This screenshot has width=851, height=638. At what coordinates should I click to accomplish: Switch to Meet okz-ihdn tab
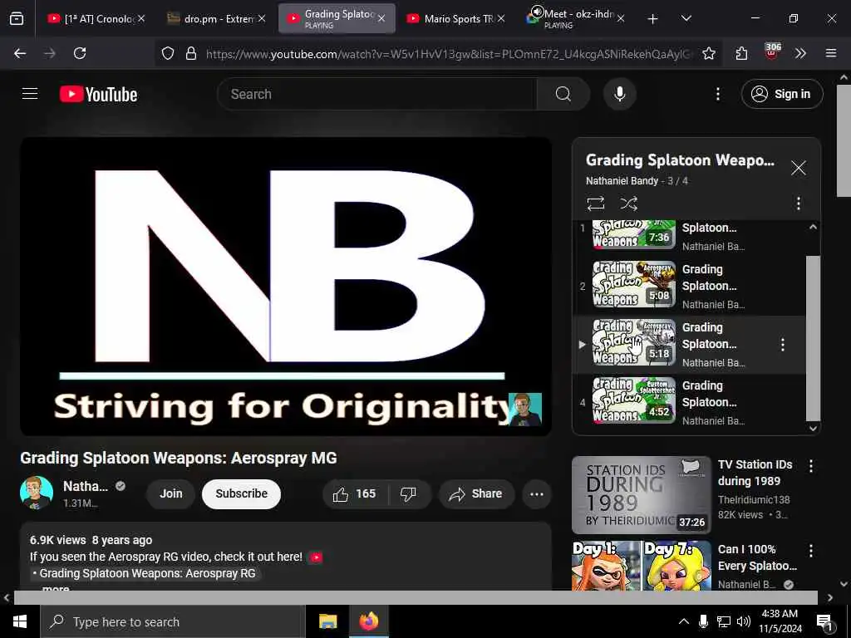[577, 18]
